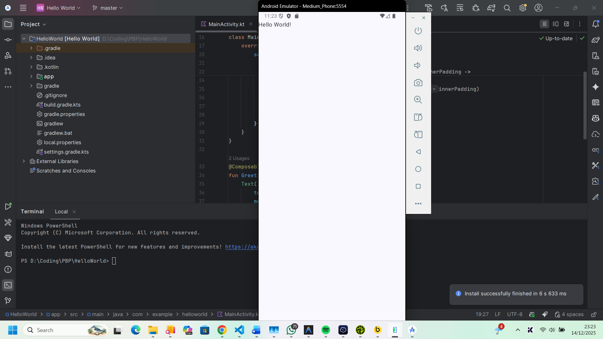Click the emulator zoom icon
The image size is (603, 339).
tap(418, 100)
